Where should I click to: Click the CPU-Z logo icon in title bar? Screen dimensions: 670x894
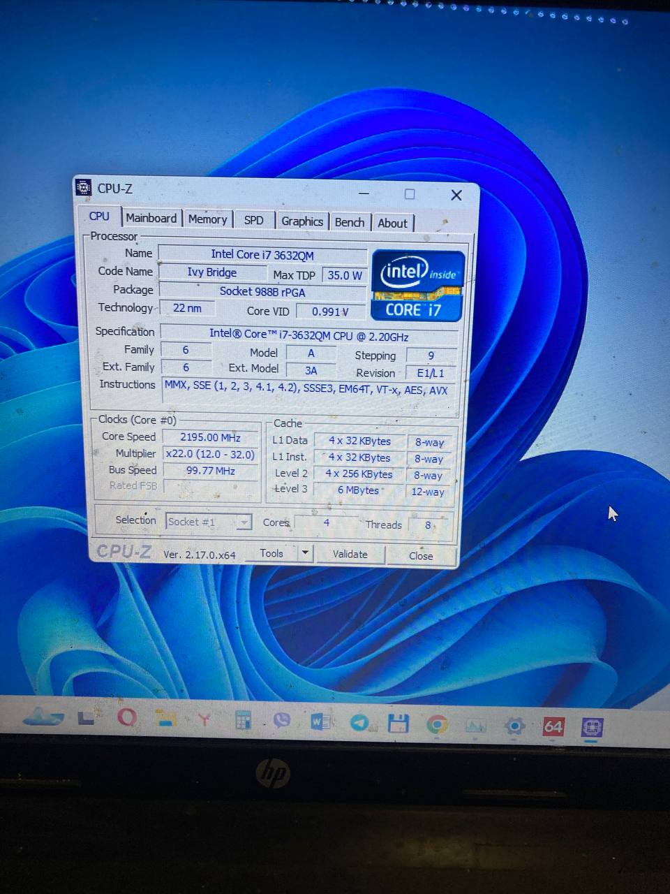[x=83, y=187]
